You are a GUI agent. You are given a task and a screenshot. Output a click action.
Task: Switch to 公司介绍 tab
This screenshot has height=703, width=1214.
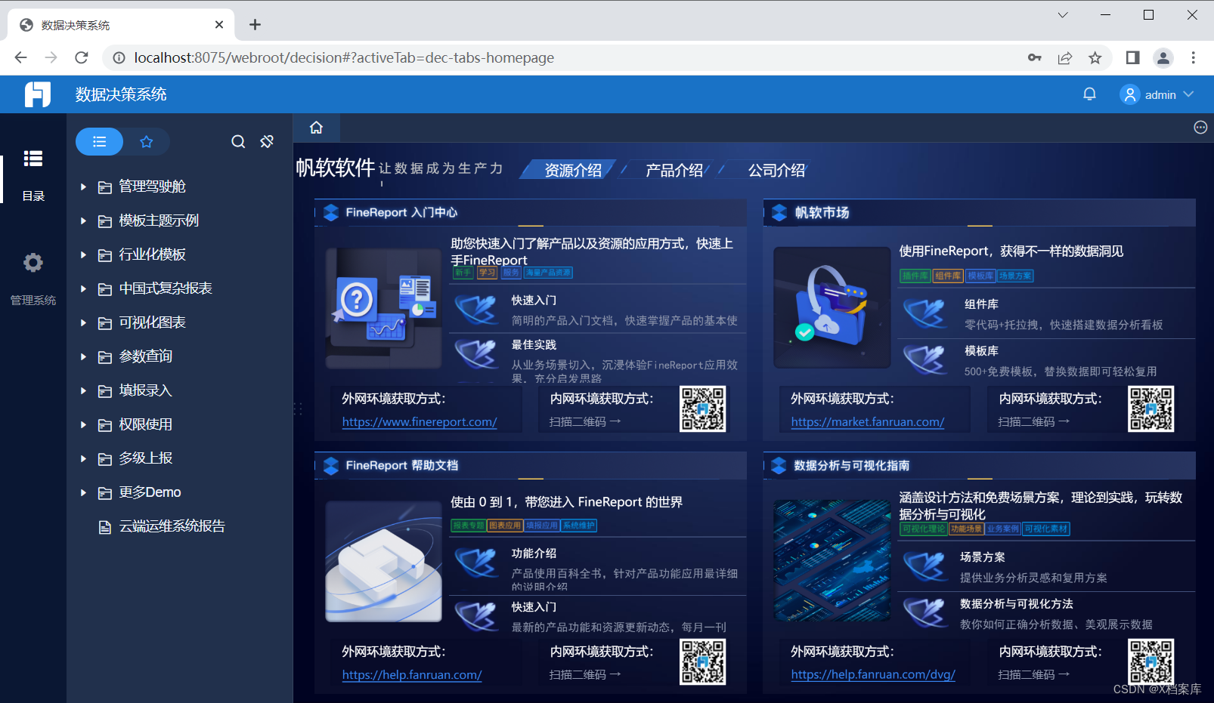tap(776, 171)
